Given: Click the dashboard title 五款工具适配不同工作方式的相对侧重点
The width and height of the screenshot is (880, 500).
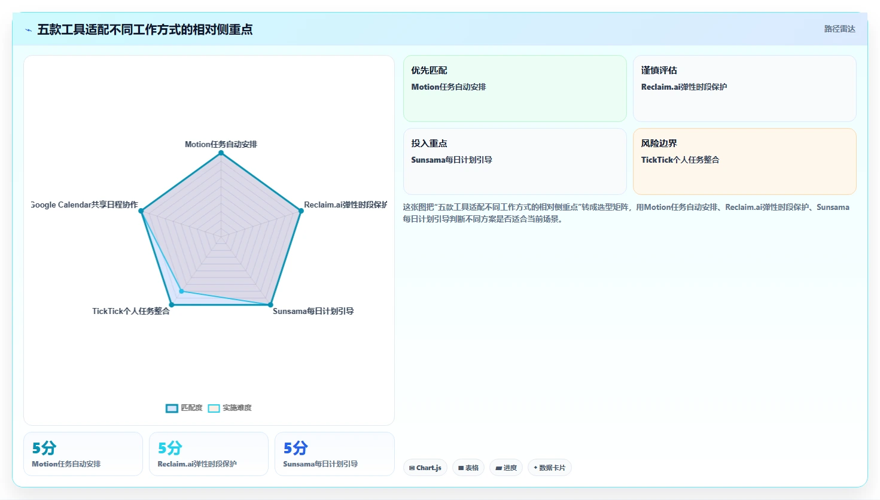Looking at the screenshot, I should point(145,29).
